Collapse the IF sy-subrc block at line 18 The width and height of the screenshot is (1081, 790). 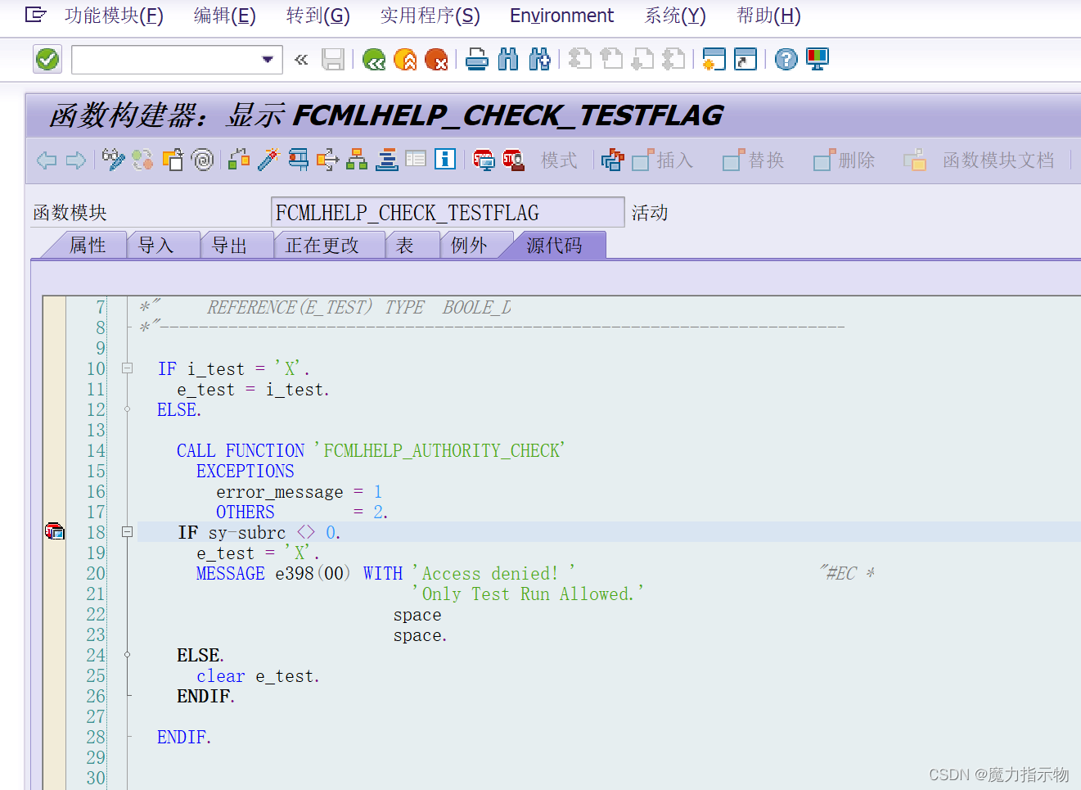(127, 530)
